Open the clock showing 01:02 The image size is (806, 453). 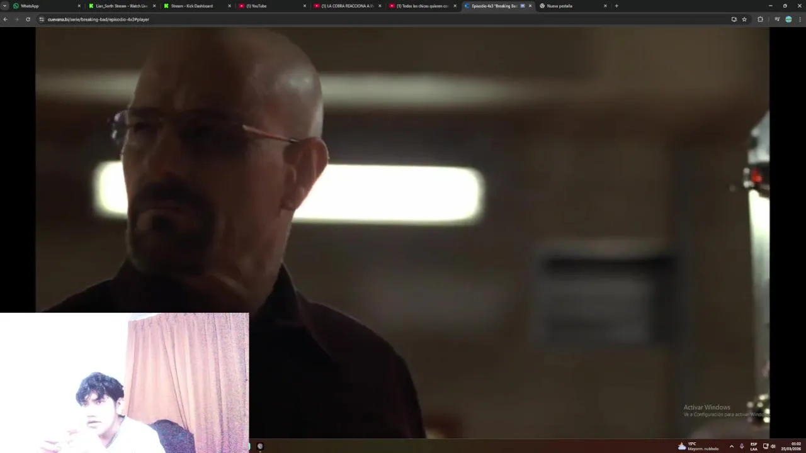[x=791, y=446]
